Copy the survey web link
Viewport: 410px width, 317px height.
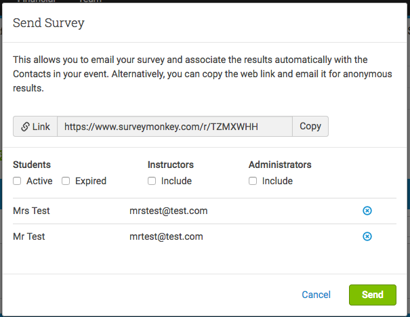coord(310,126)
